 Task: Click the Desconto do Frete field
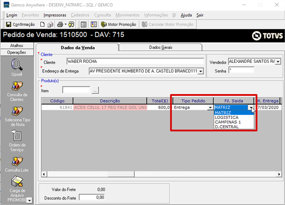pyautogui.click(x=92, y=197)
